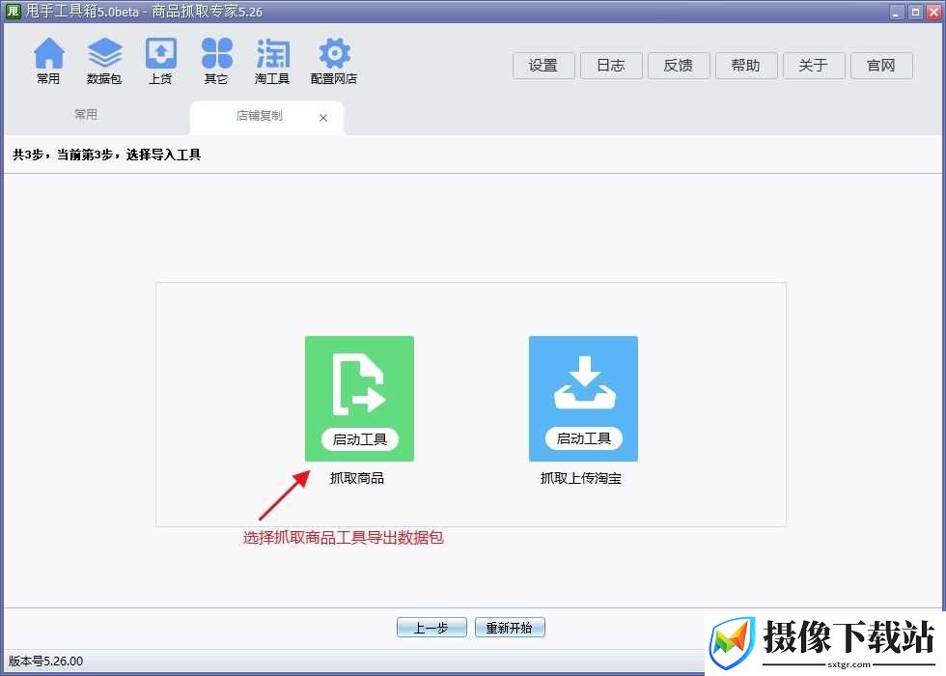The image size is (946, 676).
Task: Maximize the application window
Action: (915, 12)
